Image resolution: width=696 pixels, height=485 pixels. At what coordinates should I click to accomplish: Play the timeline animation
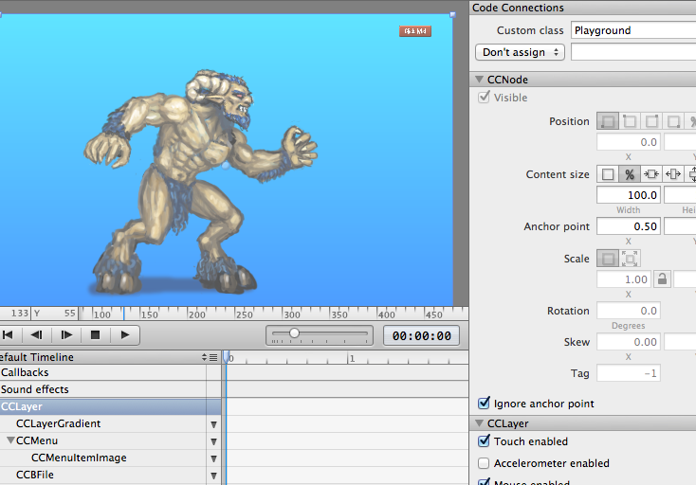tap(125, 335)
